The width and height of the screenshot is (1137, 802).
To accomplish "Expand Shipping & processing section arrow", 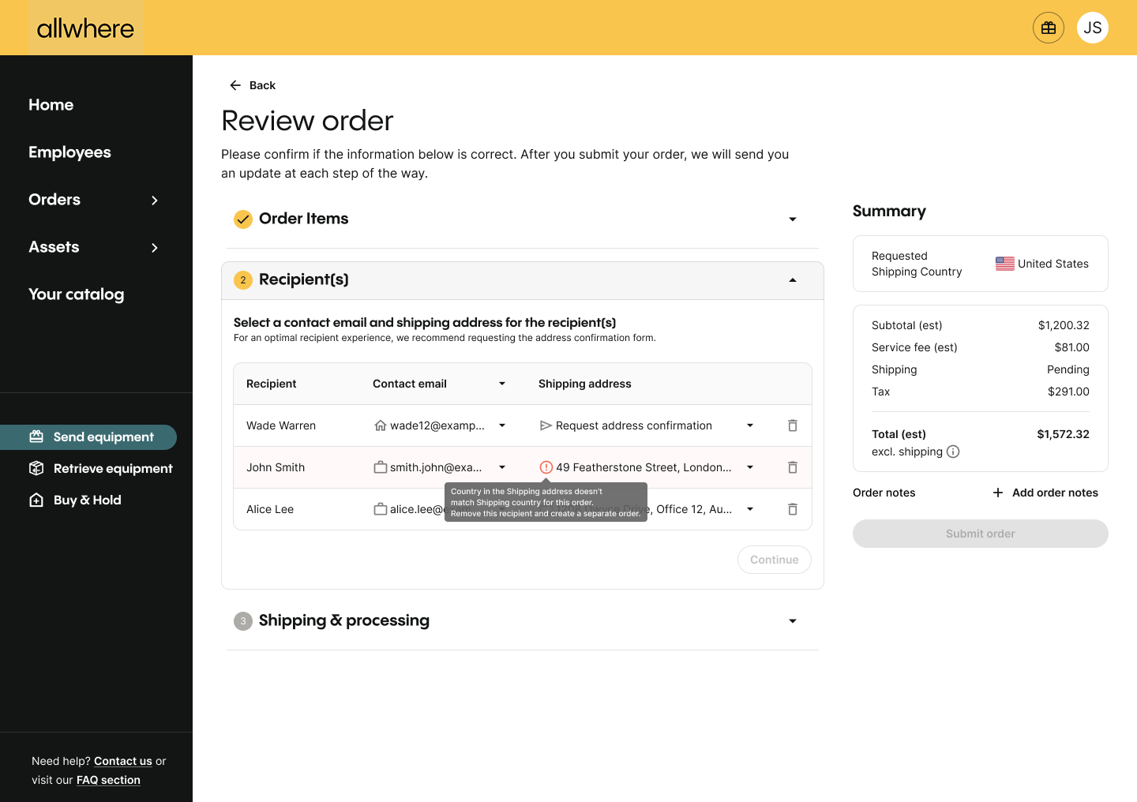I will [793, 621].
